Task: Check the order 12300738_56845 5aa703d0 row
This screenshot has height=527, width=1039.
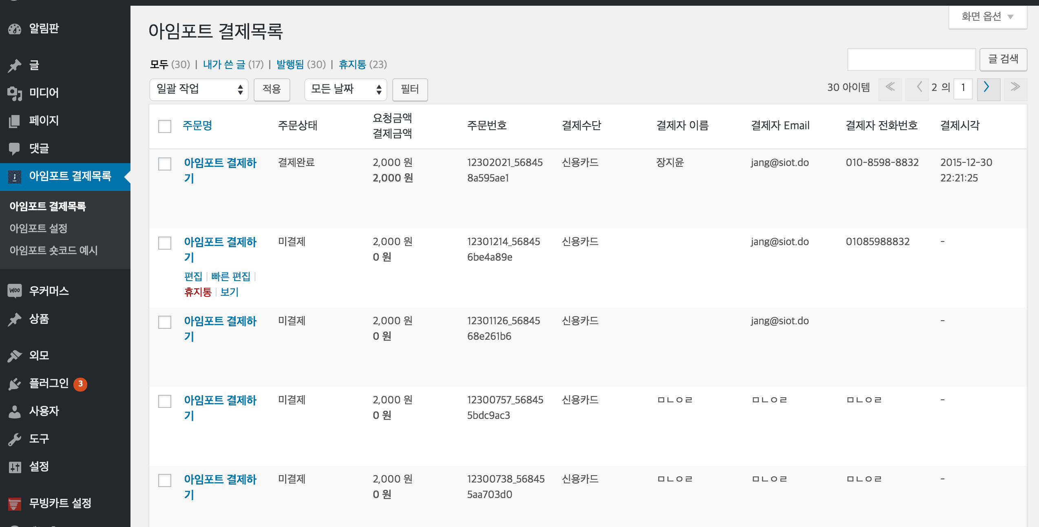Action: pyautogui.click(x=165, y=480)
